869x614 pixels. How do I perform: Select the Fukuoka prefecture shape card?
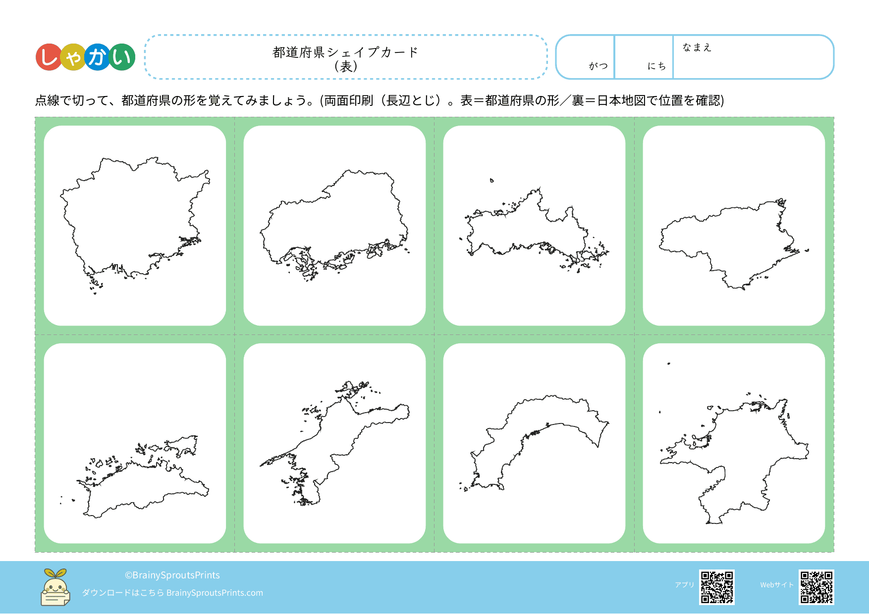coord(734,443)
